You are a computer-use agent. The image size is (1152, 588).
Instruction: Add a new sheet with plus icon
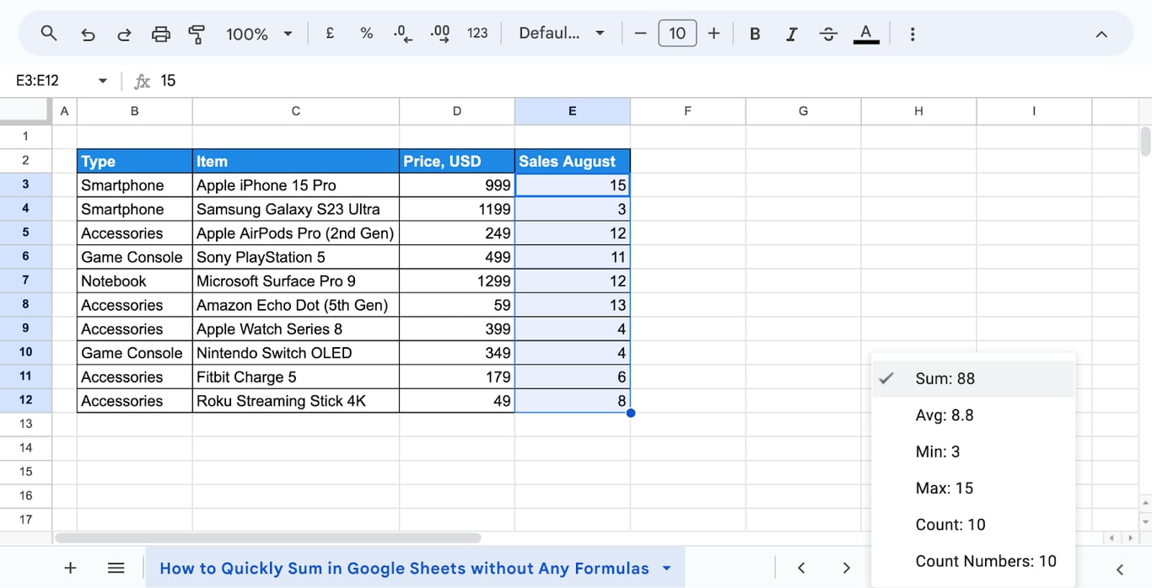pos(71,568)
